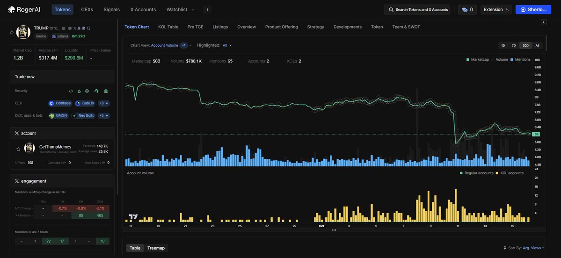Screen dimensions: 561x258
Task: Open the Pre TGE tab
Action: tap(196, 27)
